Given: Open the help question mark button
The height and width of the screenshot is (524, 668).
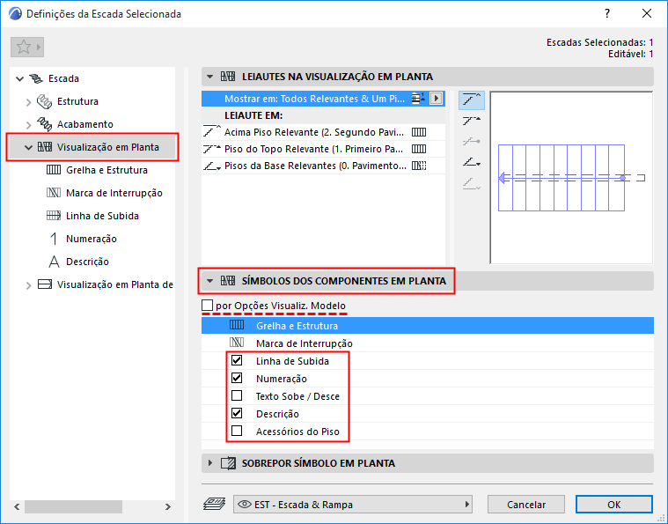Looking at the screenshot, I should pos(607,13).
